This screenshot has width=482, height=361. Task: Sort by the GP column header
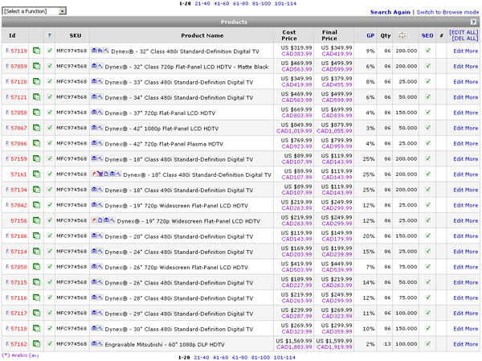(370, 35)
